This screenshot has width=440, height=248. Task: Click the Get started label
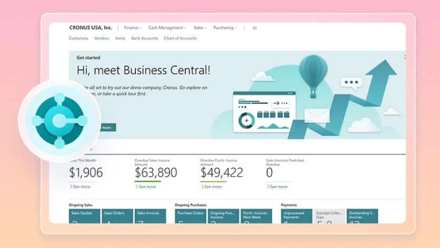88,58
